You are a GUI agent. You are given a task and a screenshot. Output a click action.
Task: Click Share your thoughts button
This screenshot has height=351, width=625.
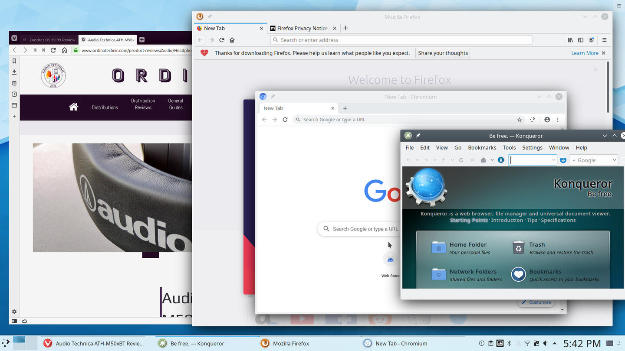[443, 53]
